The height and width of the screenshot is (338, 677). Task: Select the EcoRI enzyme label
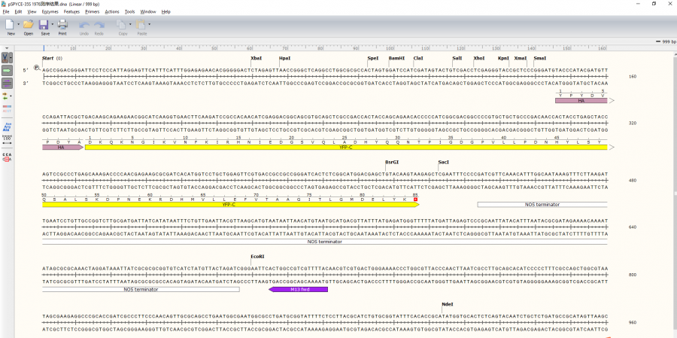pos(257,257)
